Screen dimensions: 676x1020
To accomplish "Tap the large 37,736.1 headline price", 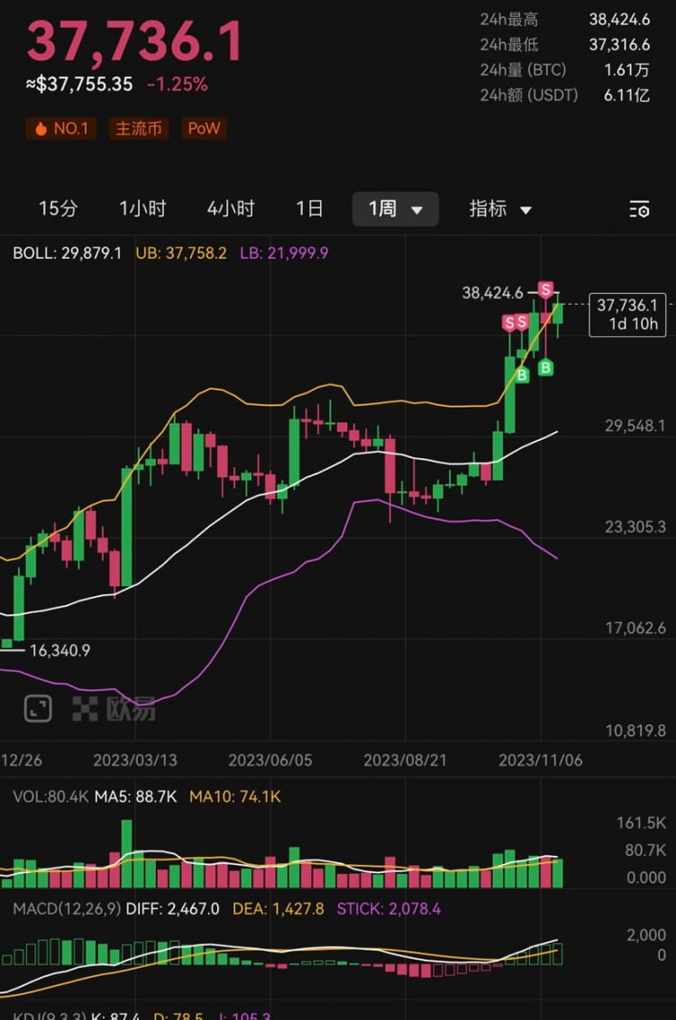I will (134, 41).
